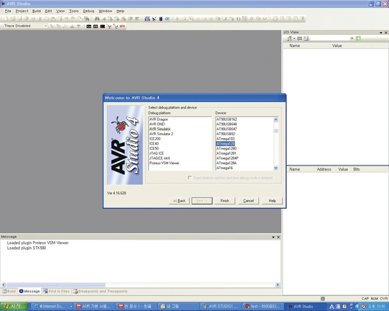
Task: Click the black chip programmer connection icon
Action: [154, 18]
